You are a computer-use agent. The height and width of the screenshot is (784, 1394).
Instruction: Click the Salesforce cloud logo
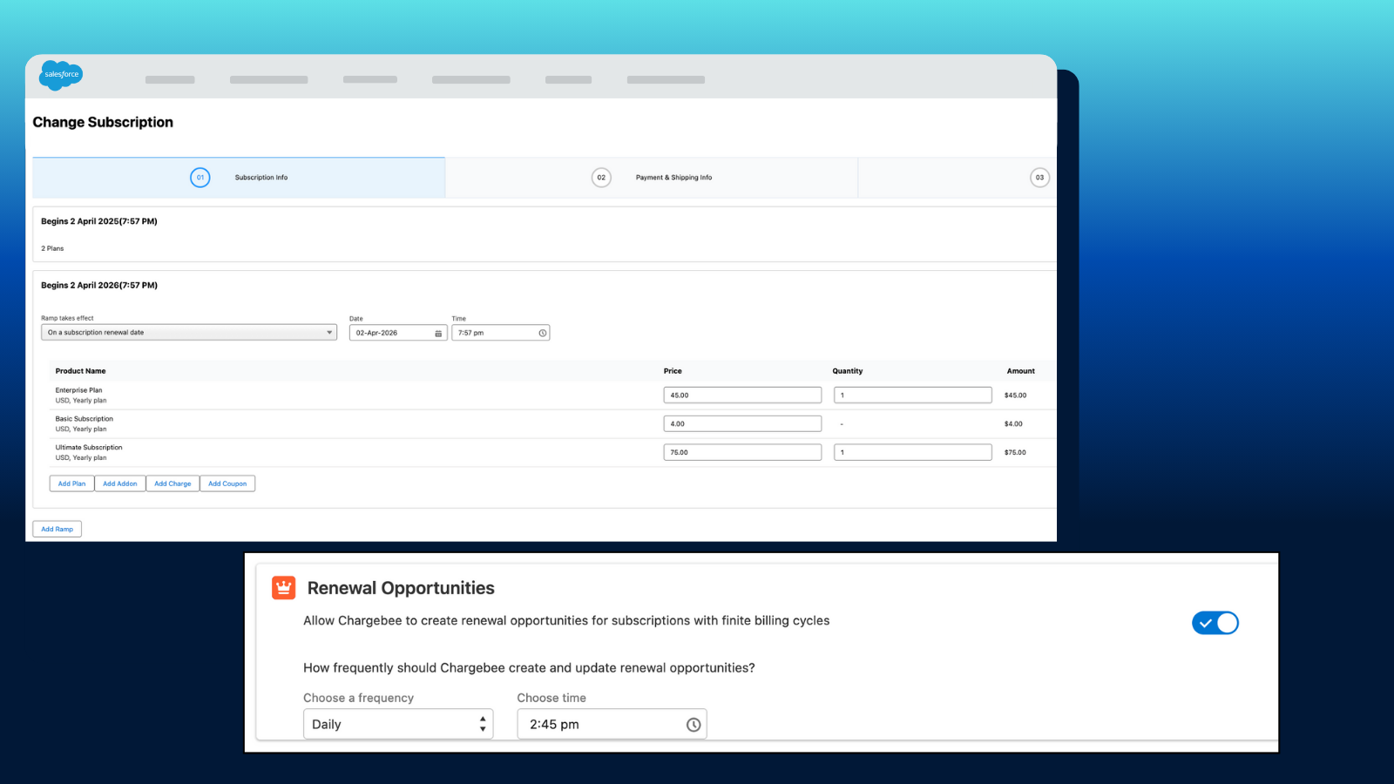(61, 75)
